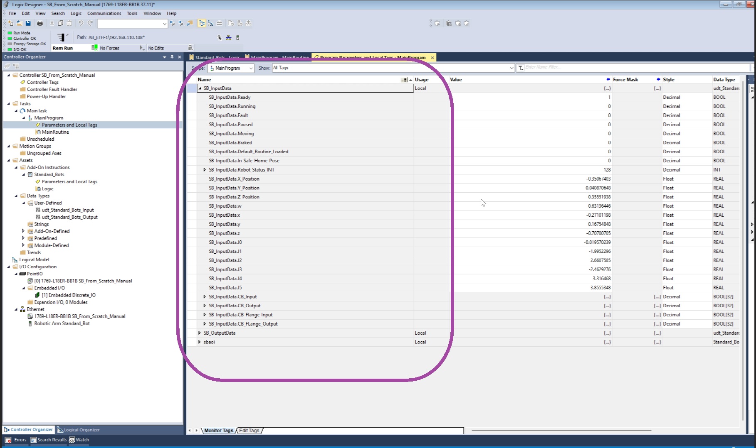Expand the SB_OutputData tag
Image resolution: width=756 pixels, height=448 pixels.
pyautogui.click(x=200, y=333)
